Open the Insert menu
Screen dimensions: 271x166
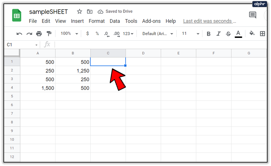tap(77, 21)
